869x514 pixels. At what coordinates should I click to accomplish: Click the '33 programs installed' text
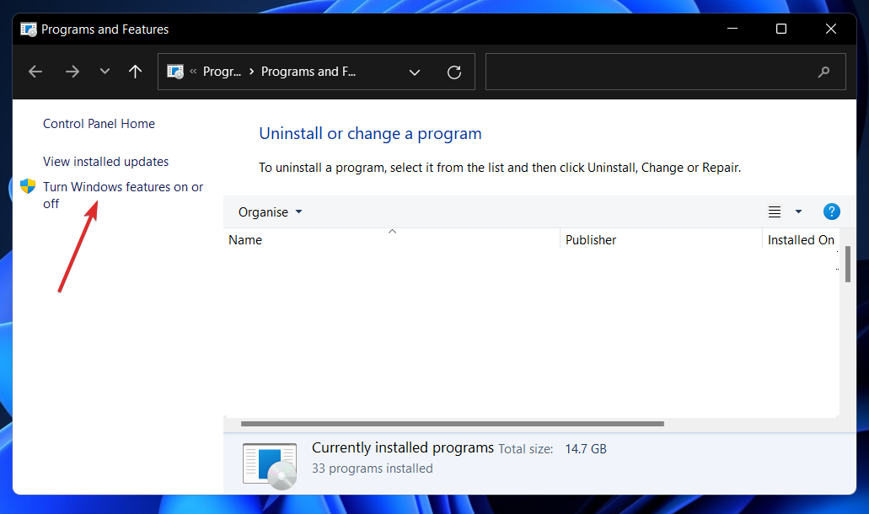coord(373,468)
